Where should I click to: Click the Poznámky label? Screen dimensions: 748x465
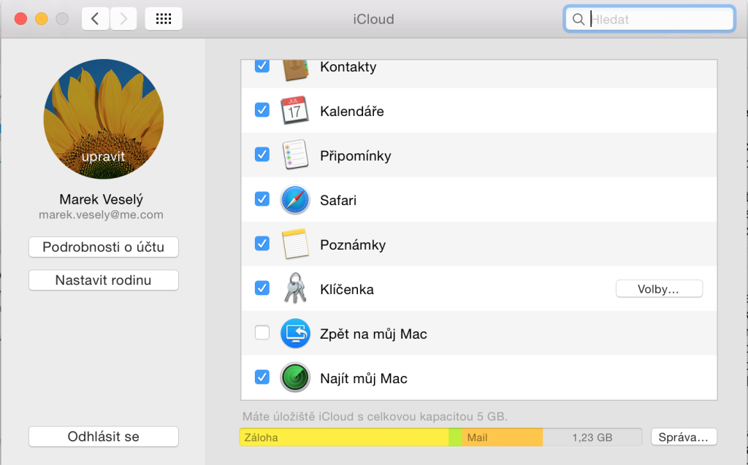click(353, 245)
